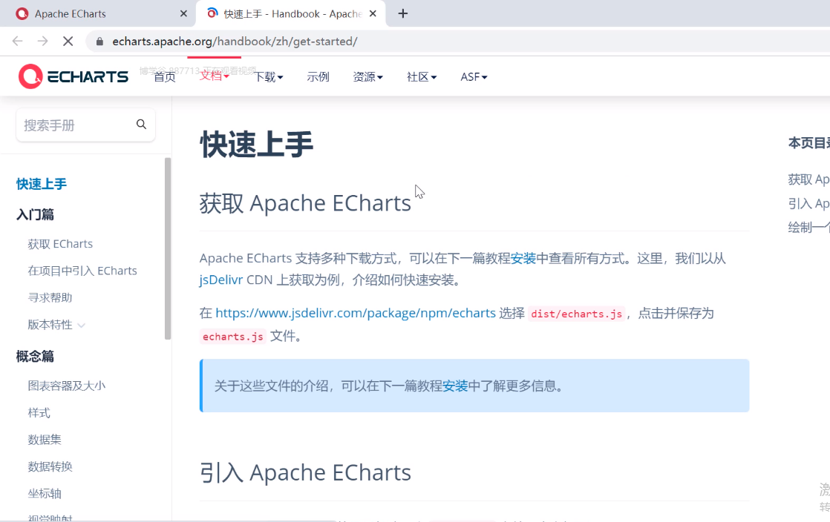Close the 快速上手 Handbook tab
The image size is (830, 522).
click(373, 14)
